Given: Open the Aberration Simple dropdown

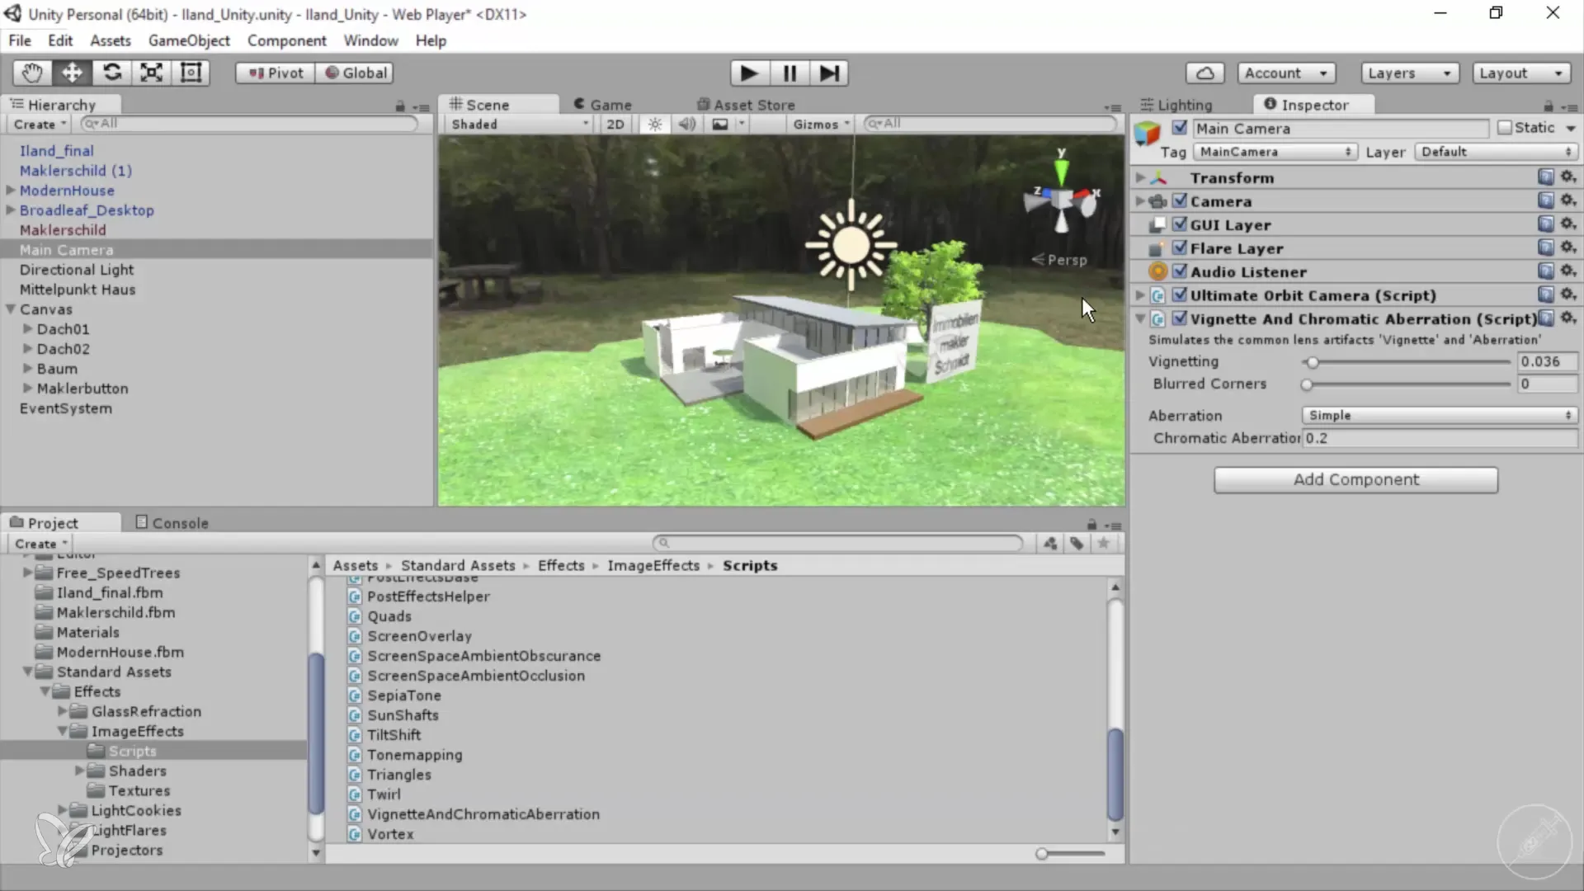Looking at the screenshot, I should point(1440,415).
